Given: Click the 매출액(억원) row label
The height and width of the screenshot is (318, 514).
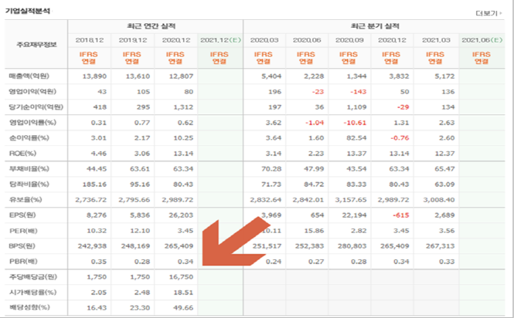Looking at the screenshot, I should 29,76.
